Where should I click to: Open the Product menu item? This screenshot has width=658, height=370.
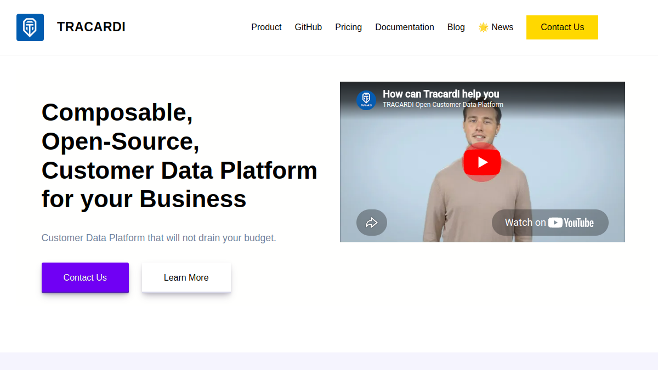(x=266, y=27)
